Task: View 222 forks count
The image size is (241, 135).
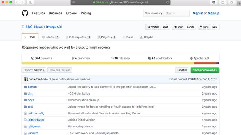Action: (x=215, y=27)
